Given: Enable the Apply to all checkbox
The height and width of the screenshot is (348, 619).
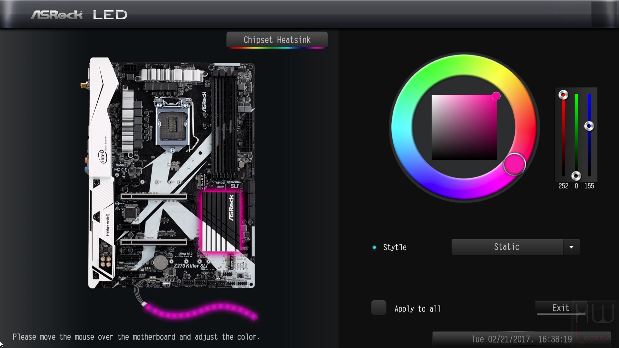Looking at the screenshot, I should [x=378, y=308].
